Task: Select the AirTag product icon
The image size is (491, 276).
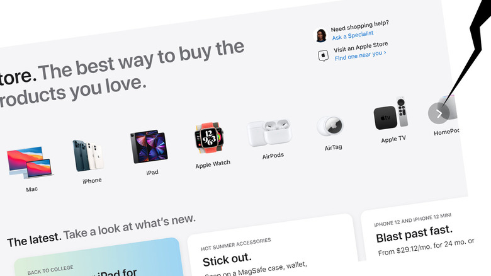Action: [x=330, y=126]
